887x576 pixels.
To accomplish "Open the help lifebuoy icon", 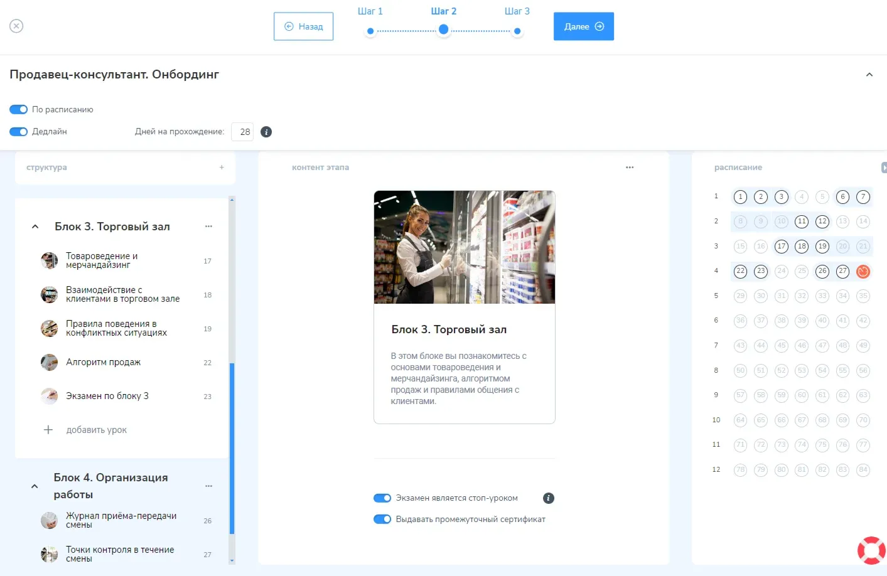I will coord(871,550).
